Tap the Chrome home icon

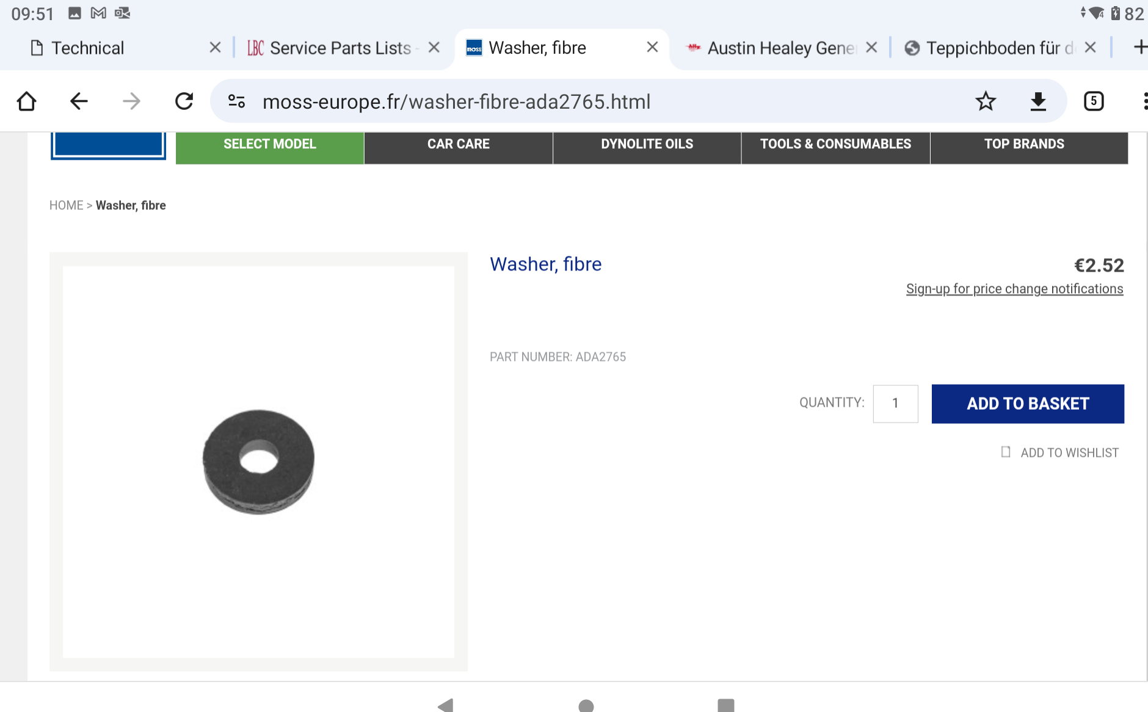26,101
